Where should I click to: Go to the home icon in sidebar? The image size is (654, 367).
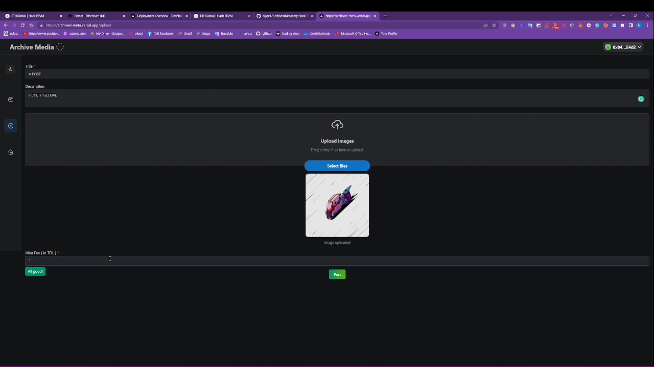tap(11, 152)
